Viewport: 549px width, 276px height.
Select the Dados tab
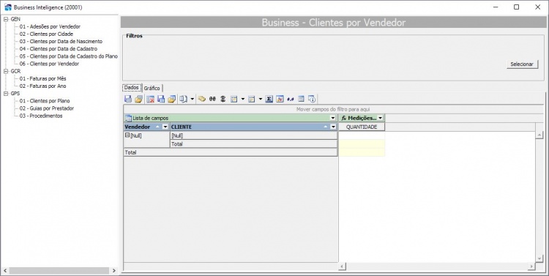click(132, 88)
